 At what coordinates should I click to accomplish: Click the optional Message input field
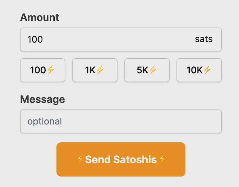click(119, 121)
